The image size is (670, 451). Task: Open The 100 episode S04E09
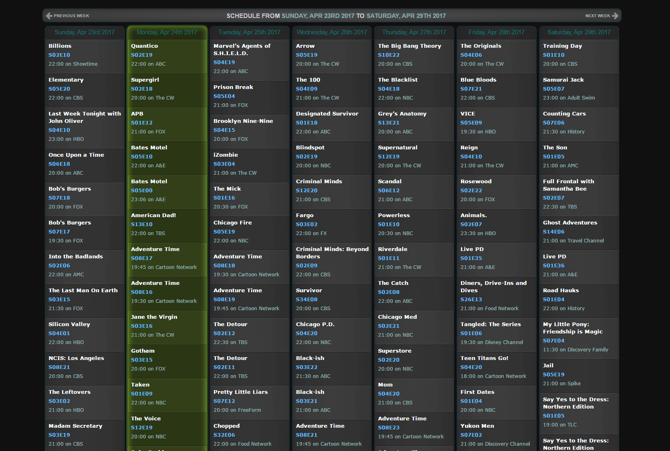coord(307,89)
